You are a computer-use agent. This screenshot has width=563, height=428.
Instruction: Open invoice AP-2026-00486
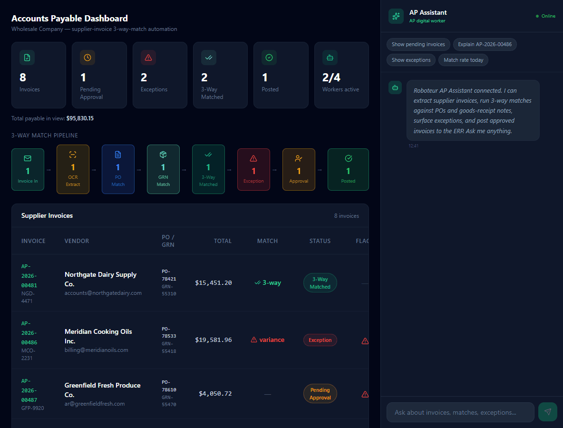(29, 333)
